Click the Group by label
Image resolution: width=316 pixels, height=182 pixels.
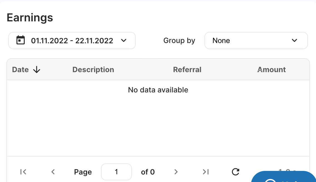tap(179, 41)
